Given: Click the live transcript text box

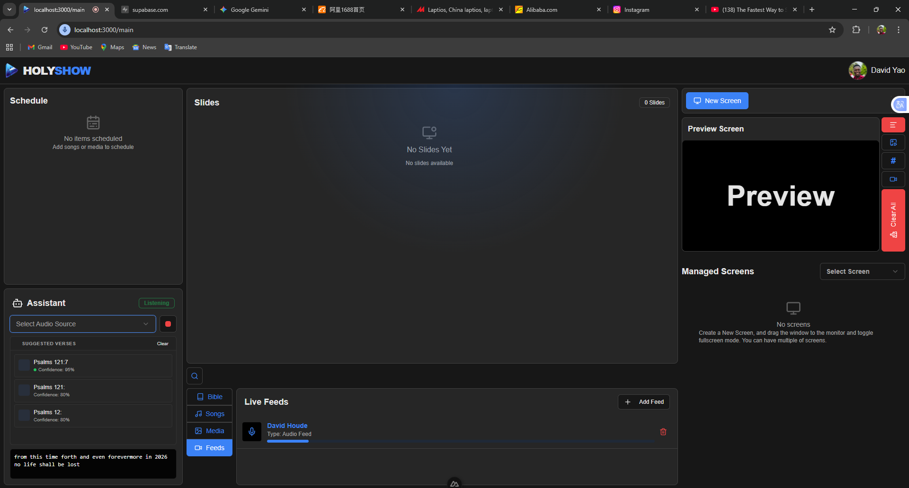Looking at the screenshot, I should [x=93, y=464].
